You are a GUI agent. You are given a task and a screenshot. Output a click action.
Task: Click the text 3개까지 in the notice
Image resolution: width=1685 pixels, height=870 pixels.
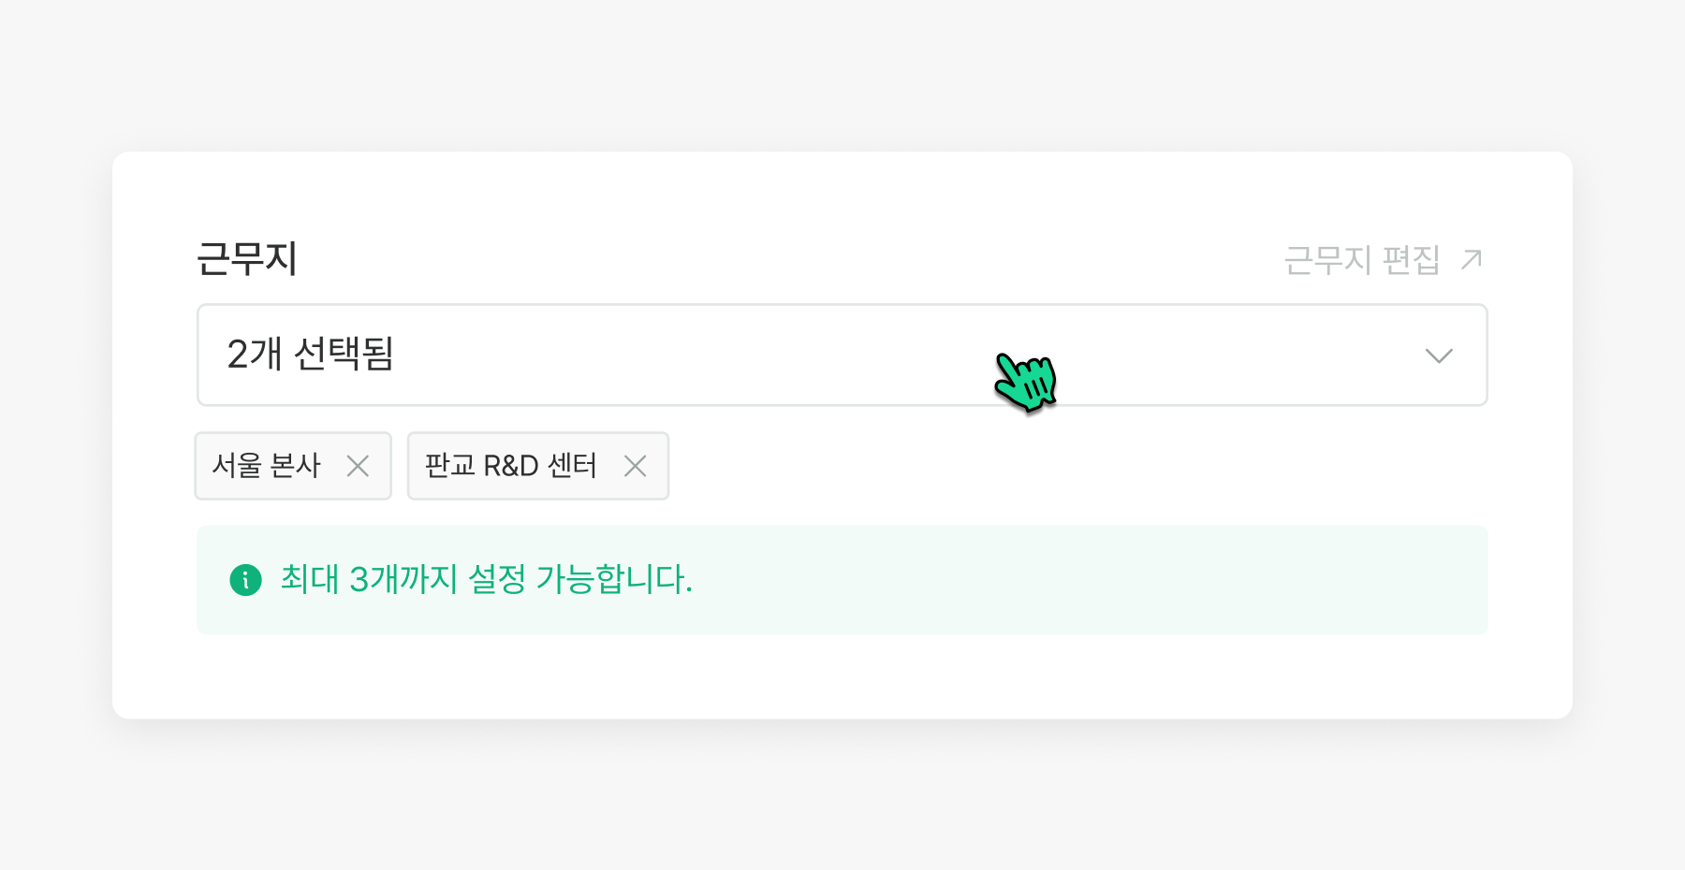pos(403,580)
